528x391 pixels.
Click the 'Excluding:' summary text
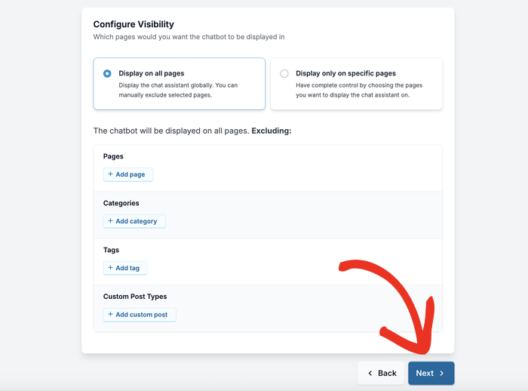pos(271,131)
